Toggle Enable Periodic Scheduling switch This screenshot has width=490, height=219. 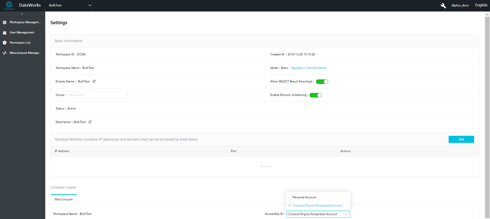coord(316,95)
